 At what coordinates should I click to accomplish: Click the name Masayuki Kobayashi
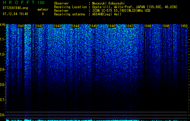click(108, 3)
